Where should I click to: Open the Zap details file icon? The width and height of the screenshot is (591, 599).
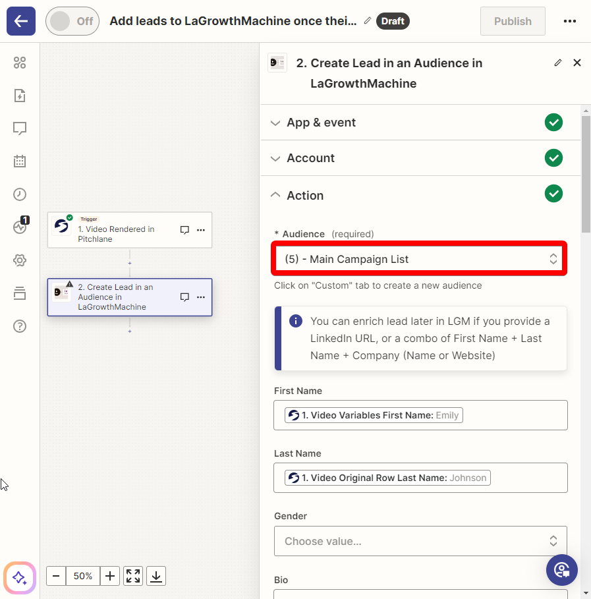pos(20,96)
